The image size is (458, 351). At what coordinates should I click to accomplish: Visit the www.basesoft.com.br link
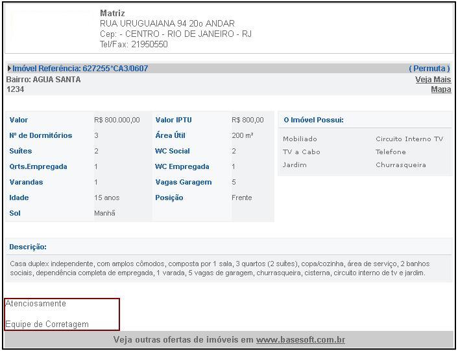pyautogui.click(x=300, y=339)
